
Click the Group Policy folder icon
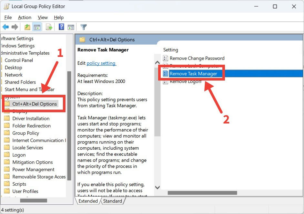click(7, 133)
